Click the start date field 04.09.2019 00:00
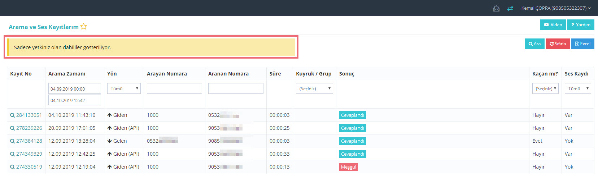598x174 pixels. pos(75,89)
